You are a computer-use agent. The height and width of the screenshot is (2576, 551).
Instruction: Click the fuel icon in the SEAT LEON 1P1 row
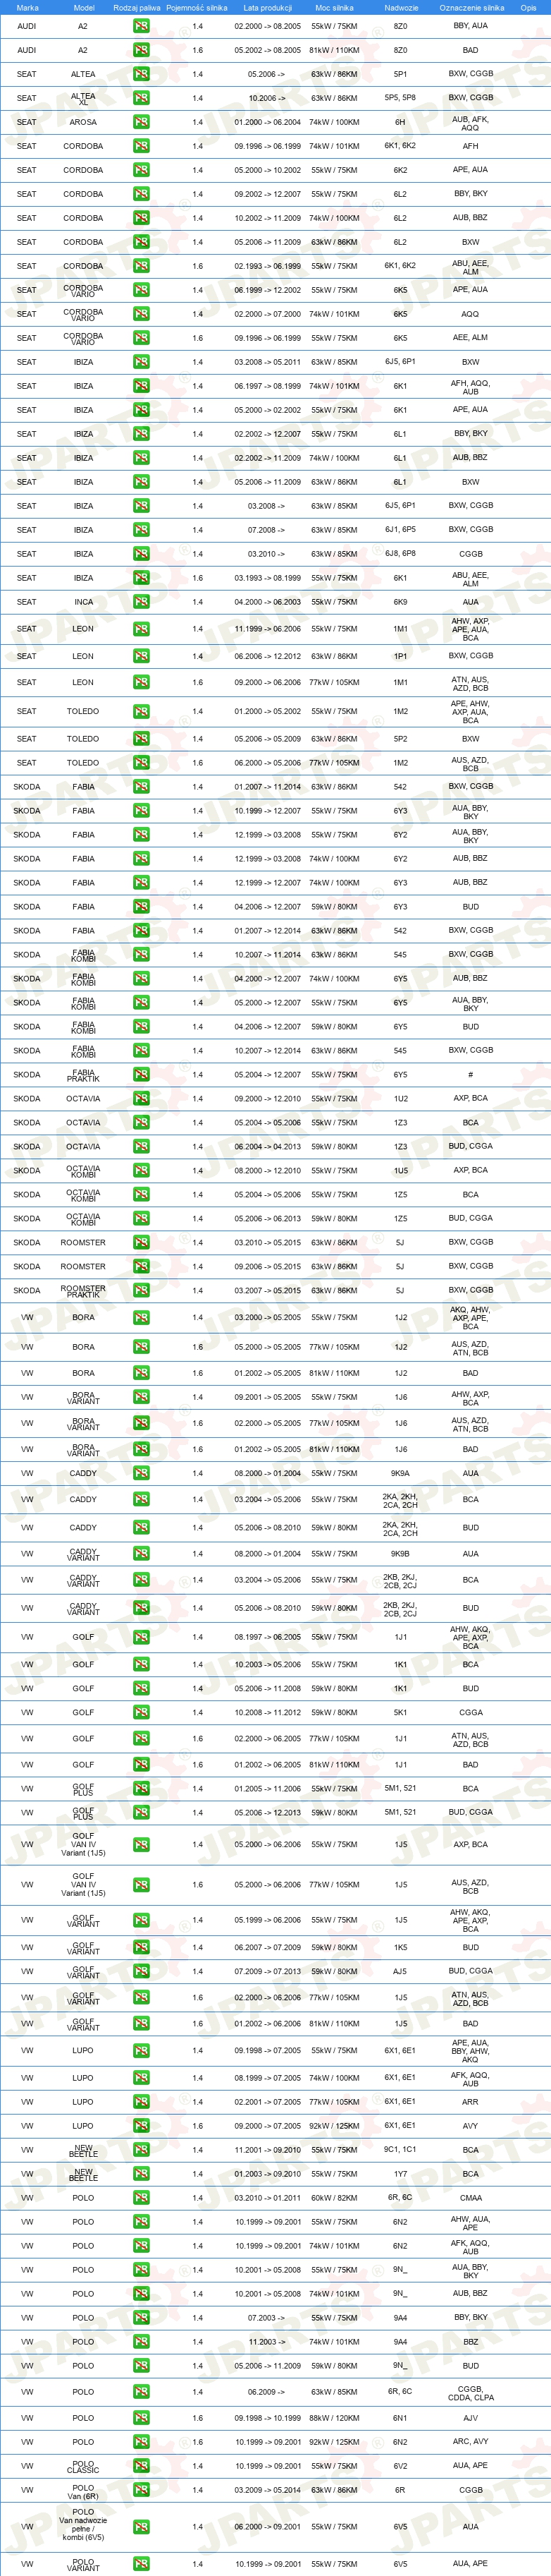[x=141, y=657]
